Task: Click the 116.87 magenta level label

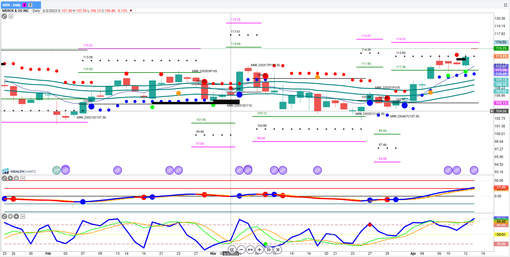Action: click(x=366, y=36)
